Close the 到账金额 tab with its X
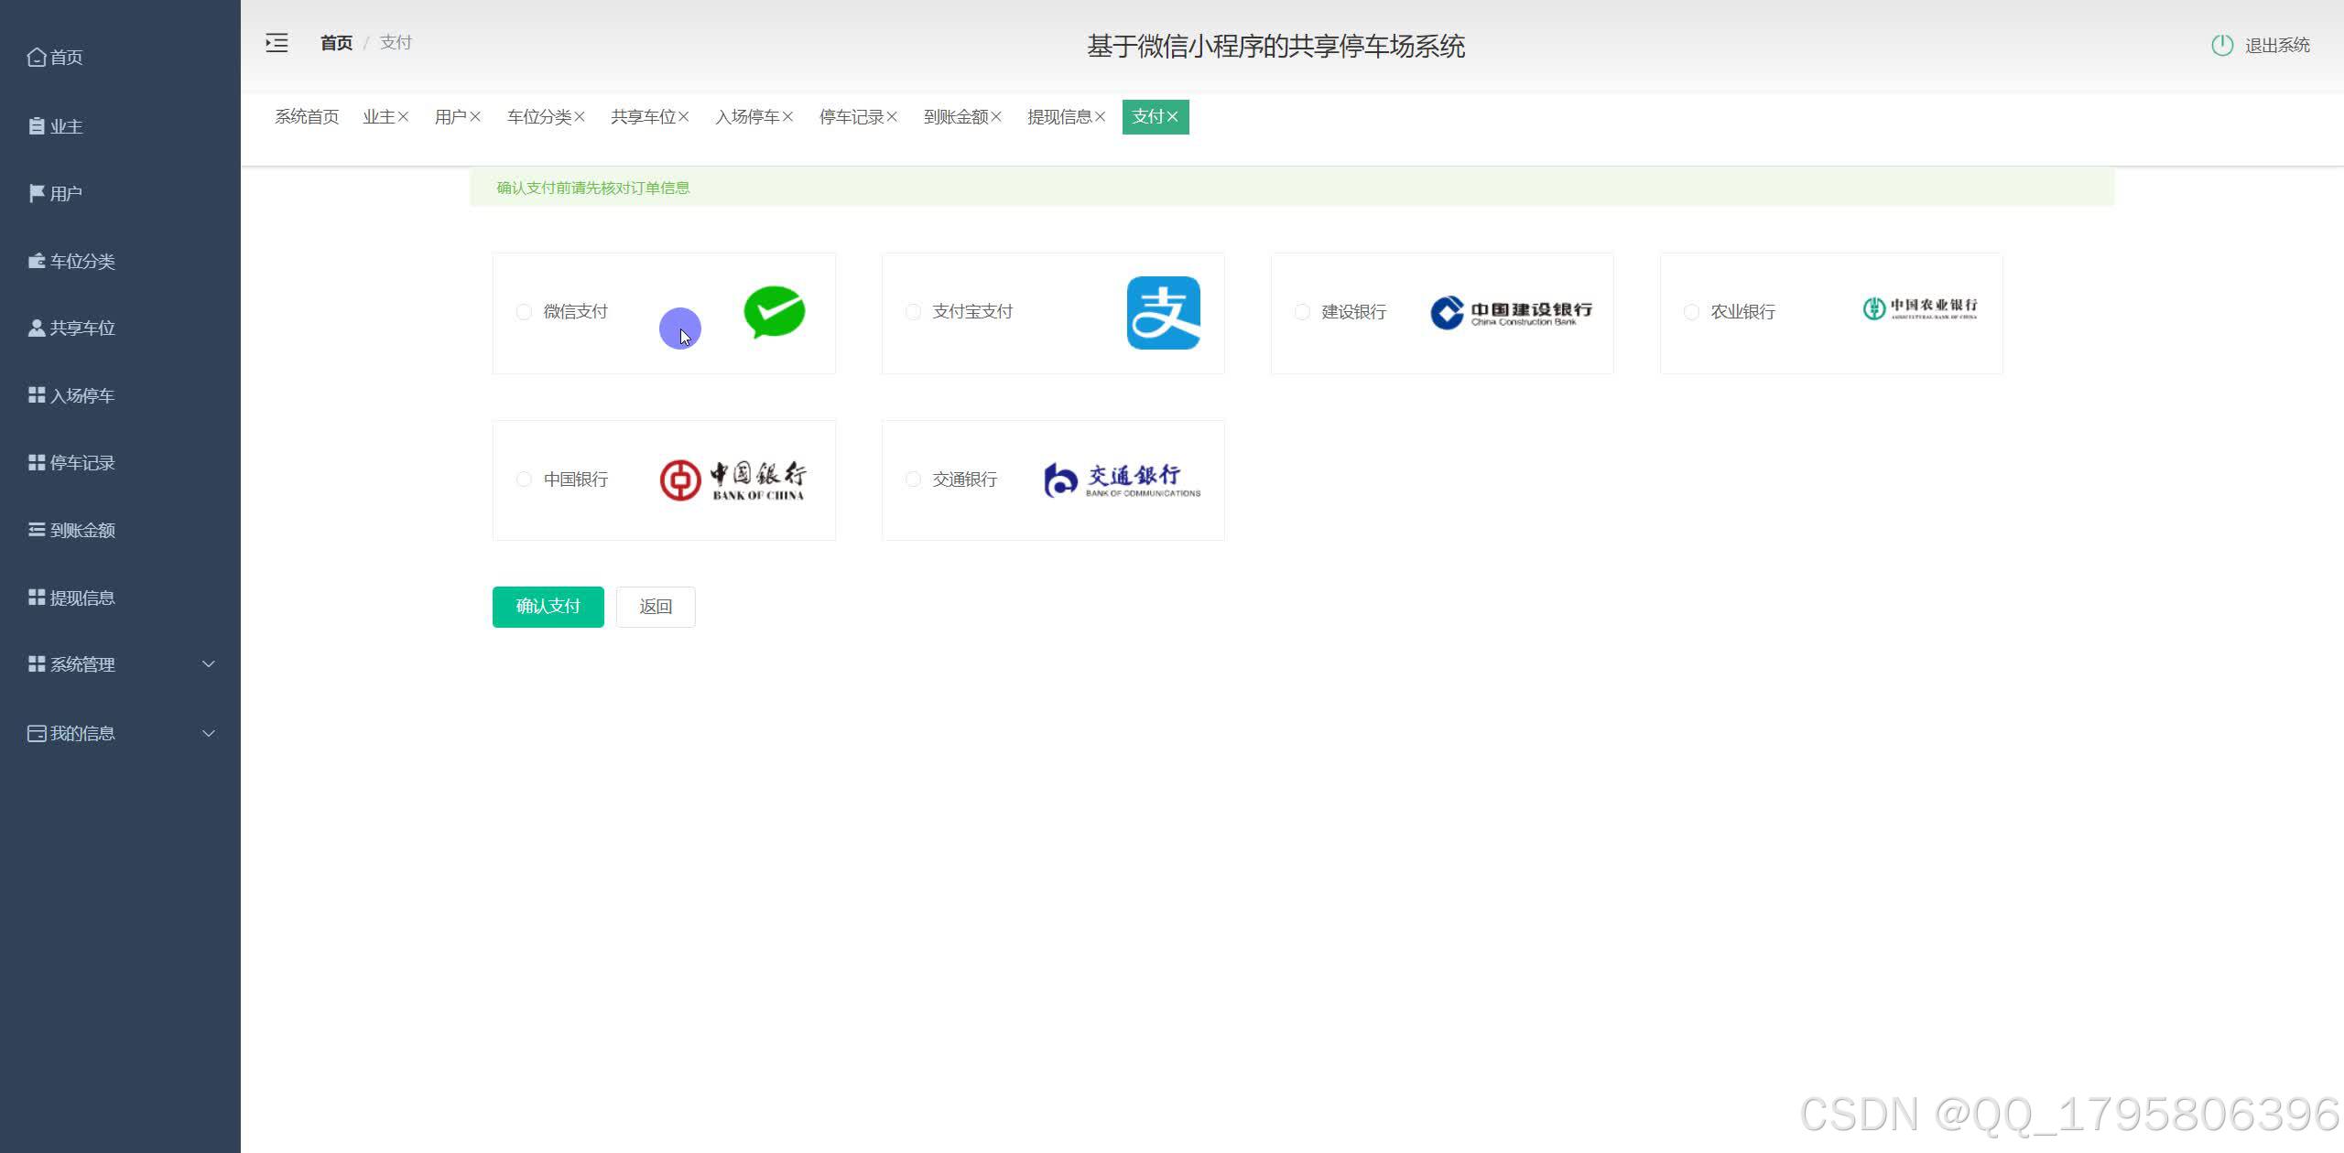The height and width of the screenshot is (1153, 2344). tap(996, 117)
